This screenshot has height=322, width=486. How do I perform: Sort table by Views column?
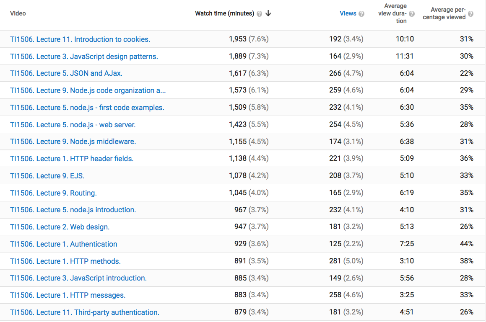[348, 13]
